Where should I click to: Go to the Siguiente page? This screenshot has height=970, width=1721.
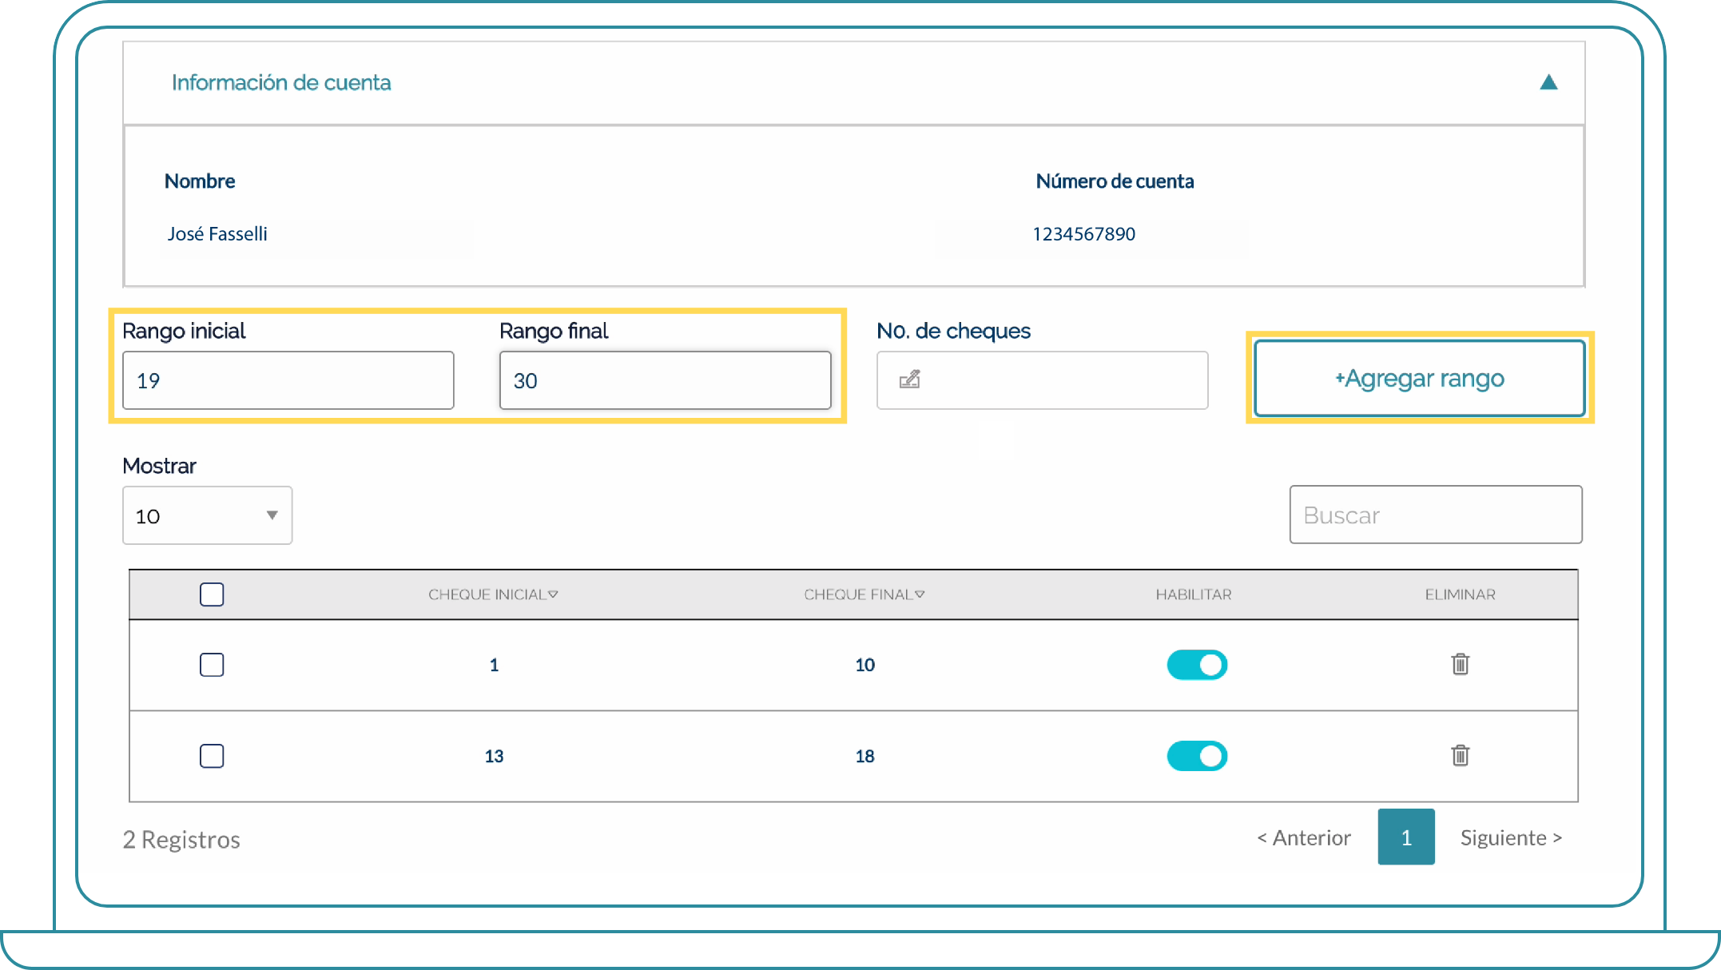[1511, 837]
